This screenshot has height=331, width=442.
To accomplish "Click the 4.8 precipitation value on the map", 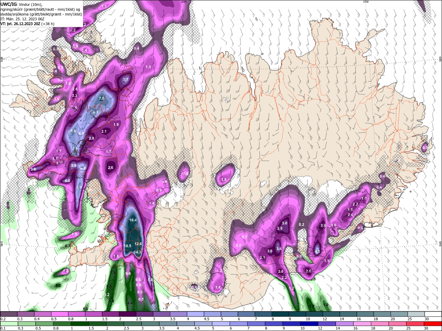I will (x=150, y=280).
